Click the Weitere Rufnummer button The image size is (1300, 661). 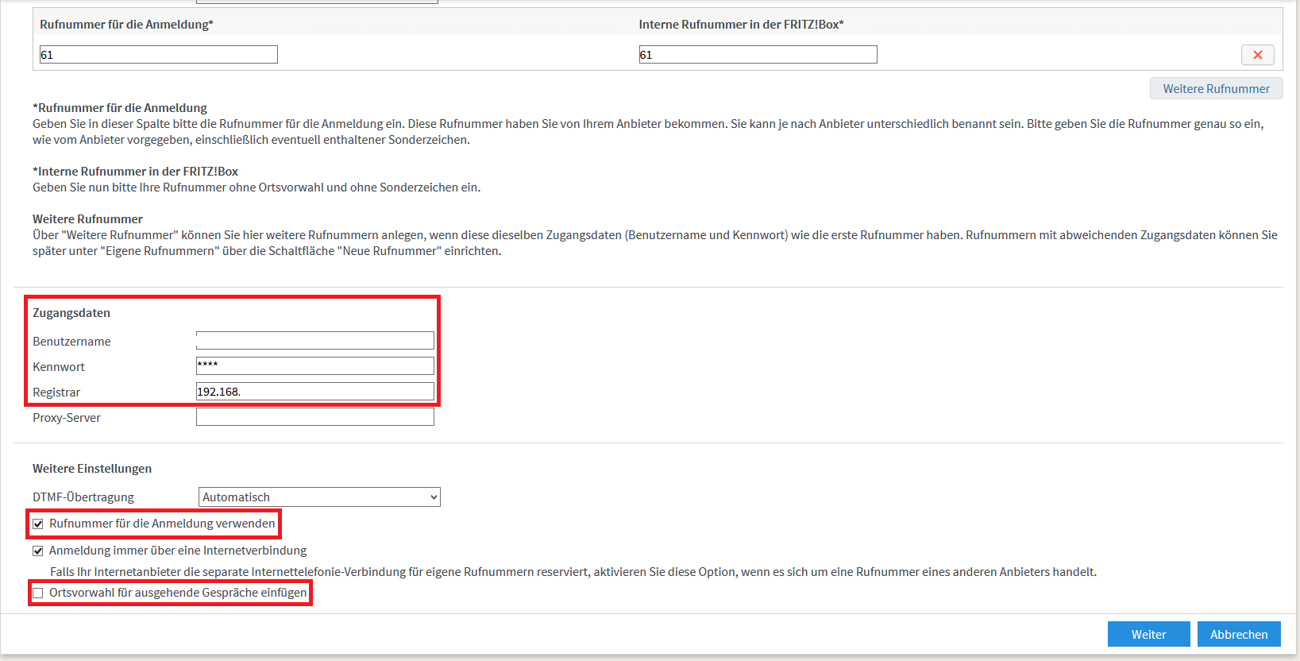point(1216,89)
